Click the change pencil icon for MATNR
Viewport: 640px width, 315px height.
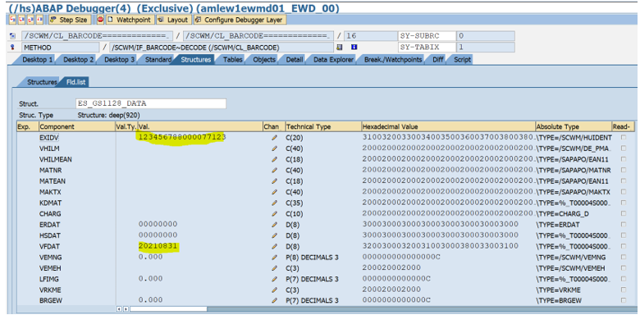click(x=274, y=170)
